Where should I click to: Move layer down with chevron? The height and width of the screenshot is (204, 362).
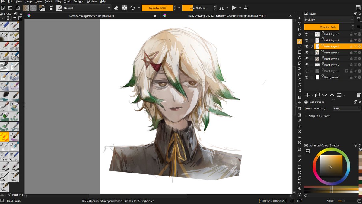click(325, 95)
